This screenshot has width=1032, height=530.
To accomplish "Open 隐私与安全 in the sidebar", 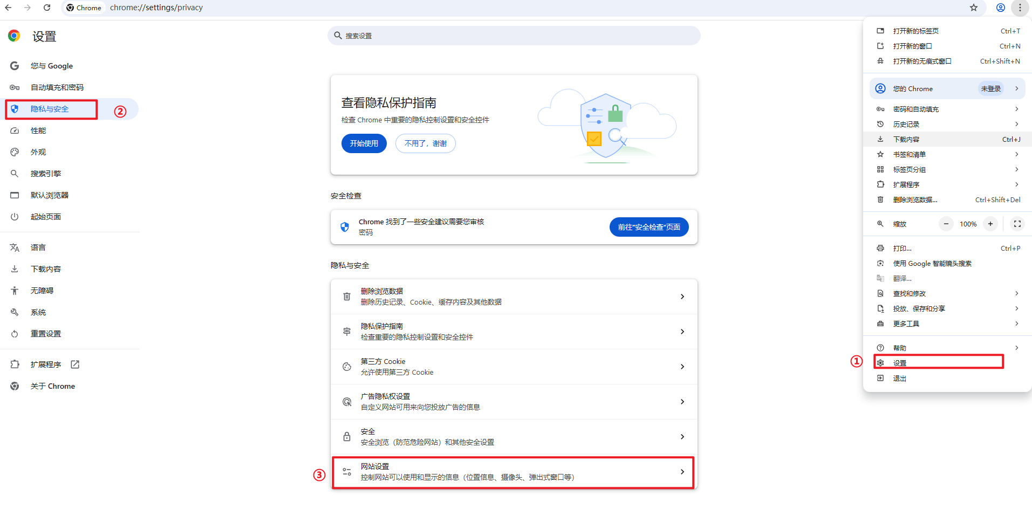I will (x=50, y=109).
